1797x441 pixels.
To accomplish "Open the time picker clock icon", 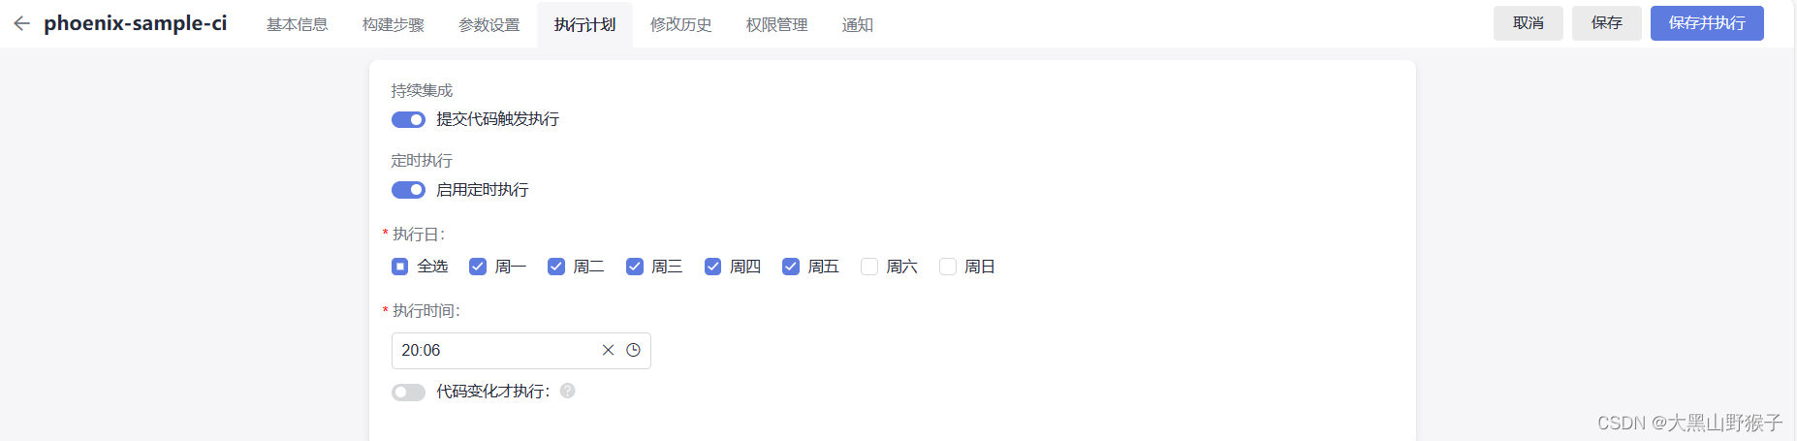I will 633,350.
